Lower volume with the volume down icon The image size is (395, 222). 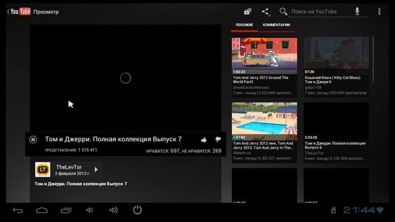click(89, 210)
